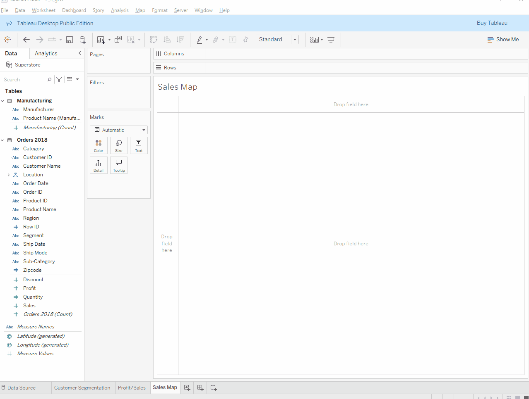
Task: Click the Save icon in toolbar
Action: 70,40
